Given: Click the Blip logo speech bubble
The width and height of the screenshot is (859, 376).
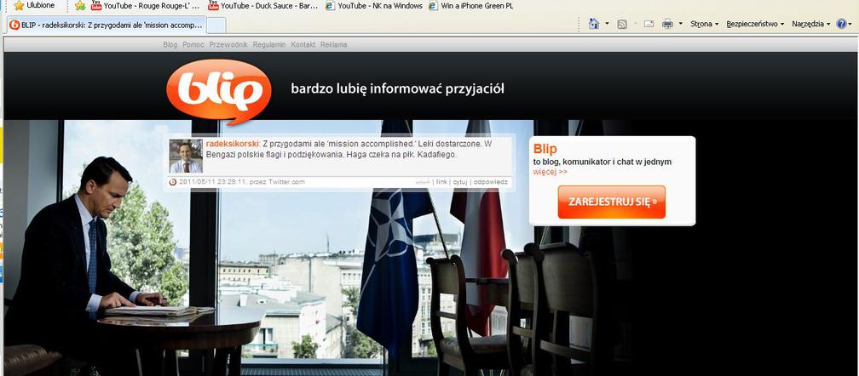Looking at the screenshot, I should 218,91.
